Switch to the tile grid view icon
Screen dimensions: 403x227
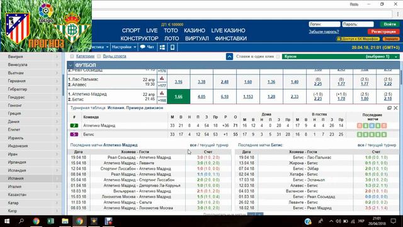(x=162, y=47)
